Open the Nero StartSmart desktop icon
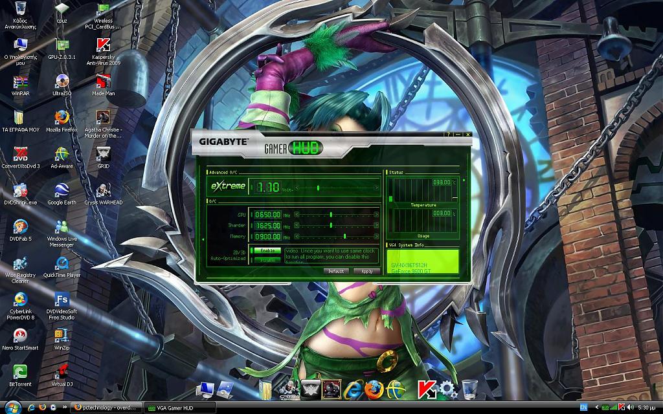Screen dimensions: 663x414 click(20, 340)
